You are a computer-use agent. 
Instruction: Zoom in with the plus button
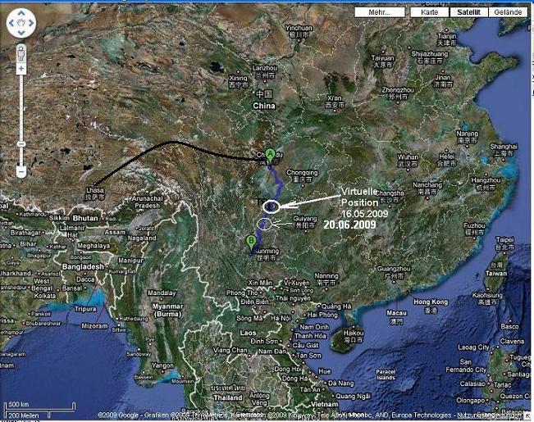pos(21,67)
